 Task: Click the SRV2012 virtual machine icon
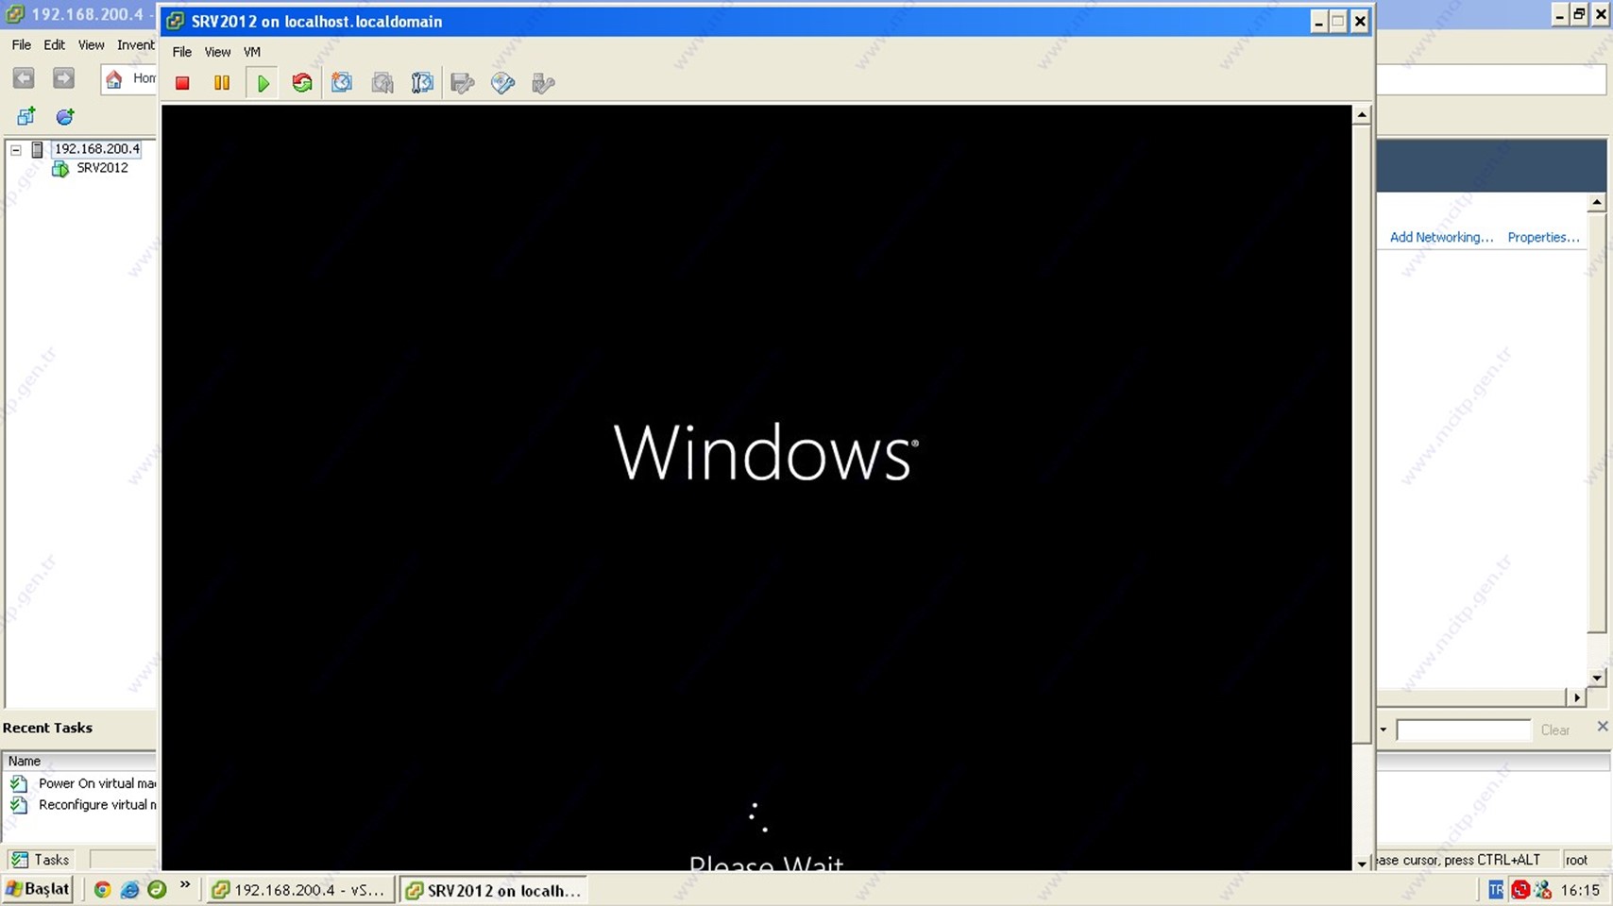tap(60, 168)
